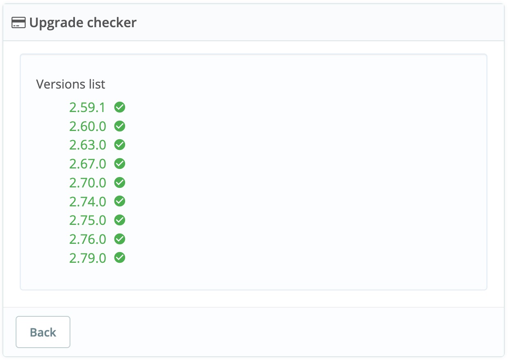Click the green checkmark next to 2.63.0
This screenshot has height=360, width=508.
120,145
